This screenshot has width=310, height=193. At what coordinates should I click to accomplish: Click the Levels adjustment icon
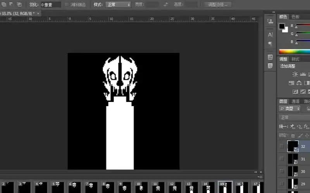[x=303, y=74]
